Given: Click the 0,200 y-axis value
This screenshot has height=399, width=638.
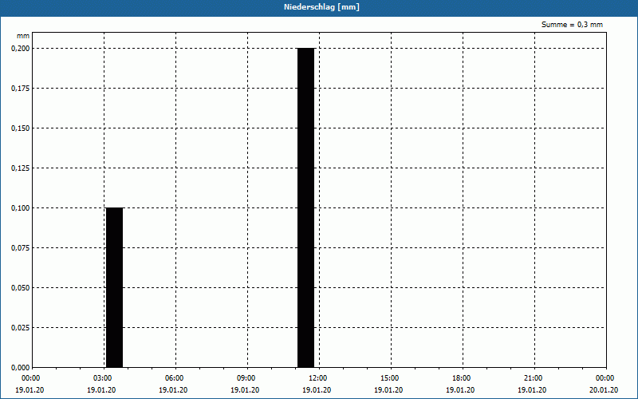Looking at the screenshot, I should pos(21,49).
